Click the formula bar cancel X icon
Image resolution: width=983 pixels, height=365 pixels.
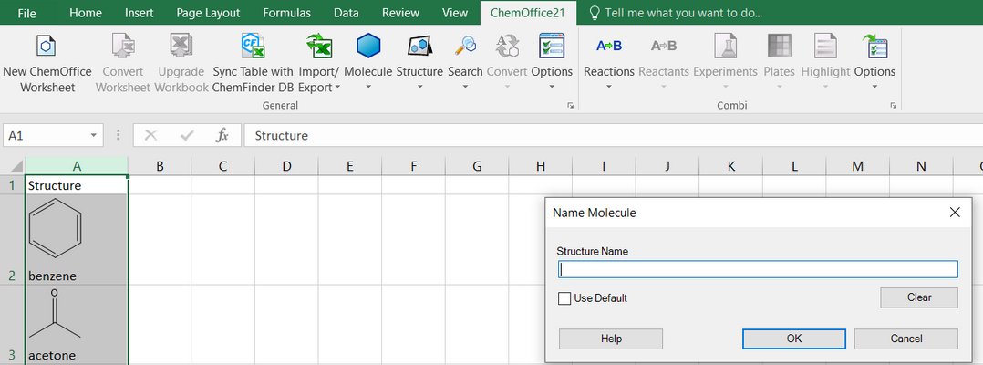click(150, 135)
